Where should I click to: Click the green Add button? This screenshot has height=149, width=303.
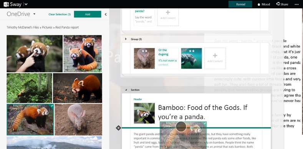(x=88, y=14)
